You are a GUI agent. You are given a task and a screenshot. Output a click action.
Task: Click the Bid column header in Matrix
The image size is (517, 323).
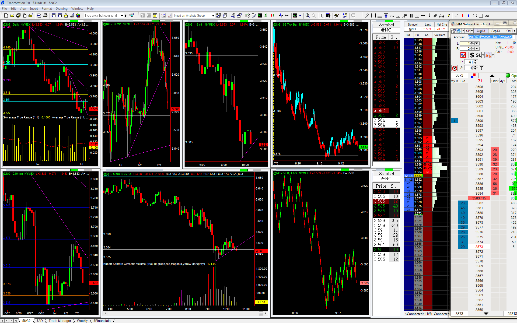(463, 81)
